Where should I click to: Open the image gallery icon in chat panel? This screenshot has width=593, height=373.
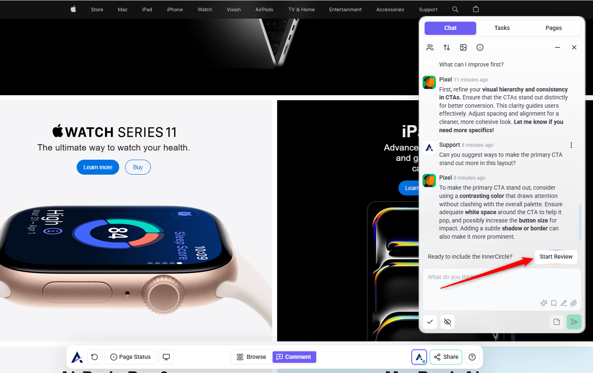[x=463, y=47]
